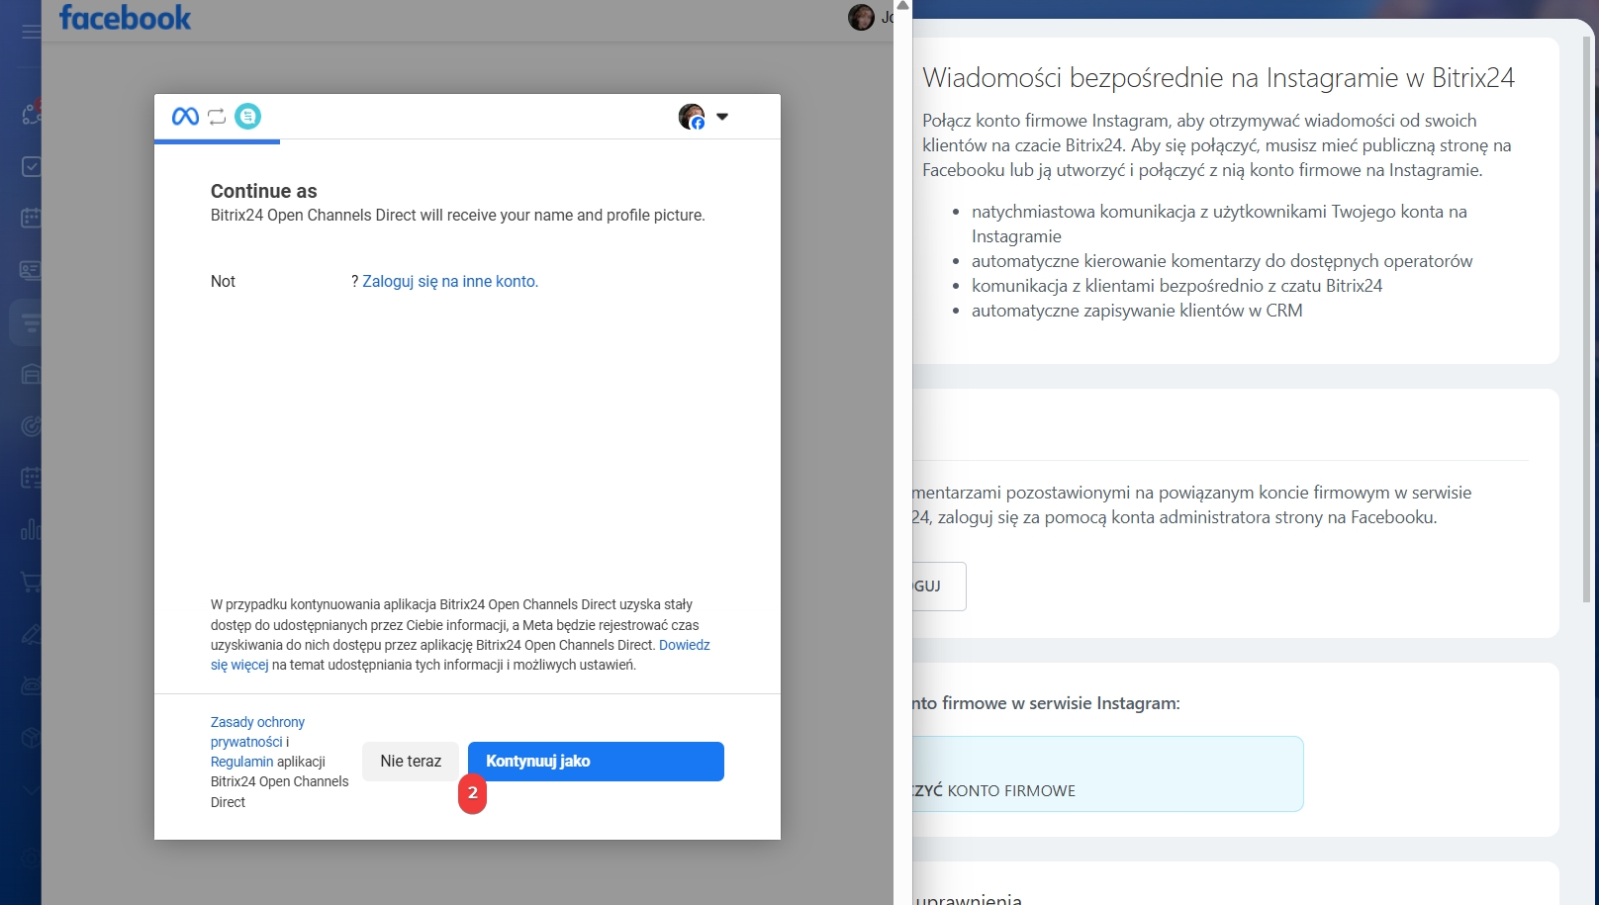1599x905 pixels.
Task: Click the 'Nie teraz' button
Action: point(411,762)
